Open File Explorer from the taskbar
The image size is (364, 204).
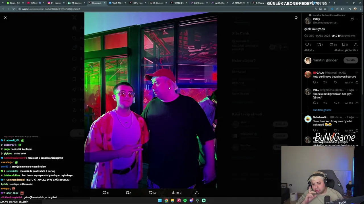click(172, 200)
